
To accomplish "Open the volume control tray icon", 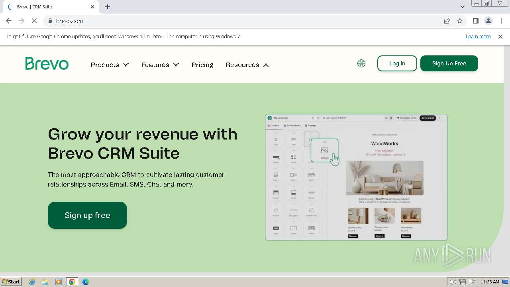I will [x=453, y=282].
